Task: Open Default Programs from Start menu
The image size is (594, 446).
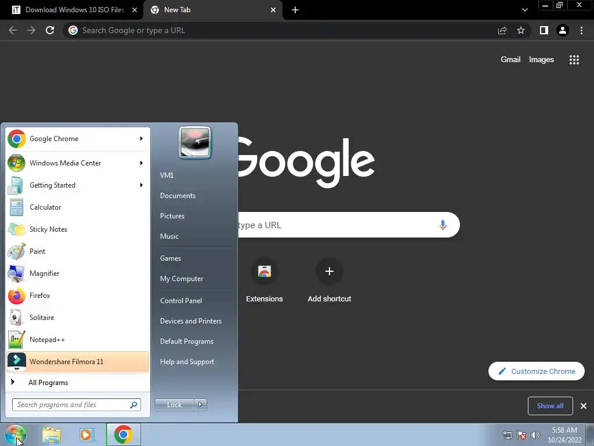Action: coord(187,341)
